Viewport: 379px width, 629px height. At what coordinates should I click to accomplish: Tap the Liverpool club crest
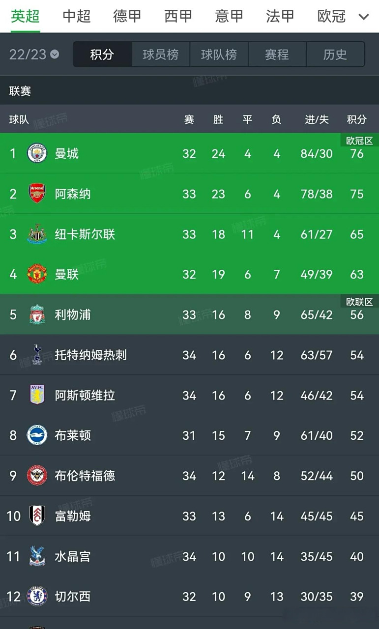coord(37,314)
